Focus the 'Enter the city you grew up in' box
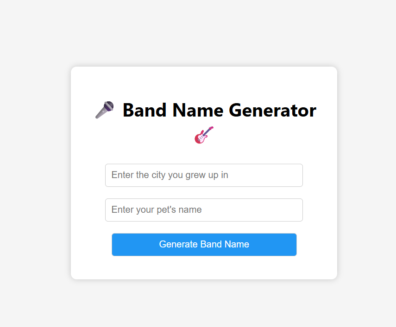The height and width of the screenshot is (327, 396). coord(204,175)
